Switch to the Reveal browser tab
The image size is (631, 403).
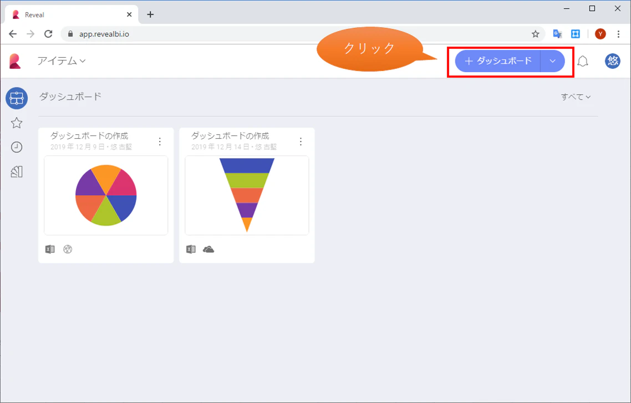[x=72, y=14]
